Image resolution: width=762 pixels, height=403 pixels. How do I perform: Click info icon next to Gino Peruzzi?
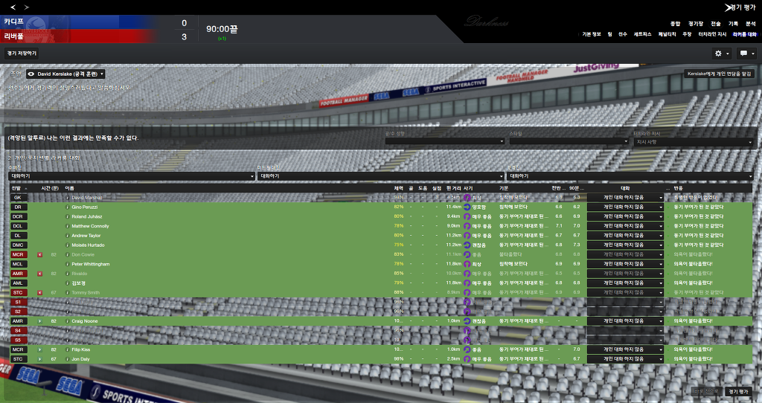(x=67, y=207)
